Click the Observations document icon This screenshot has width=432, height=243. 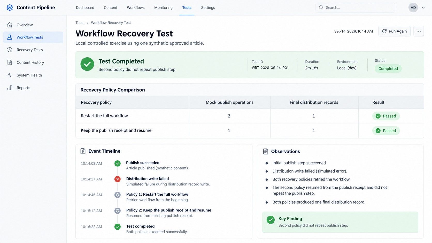pos(265,151)
